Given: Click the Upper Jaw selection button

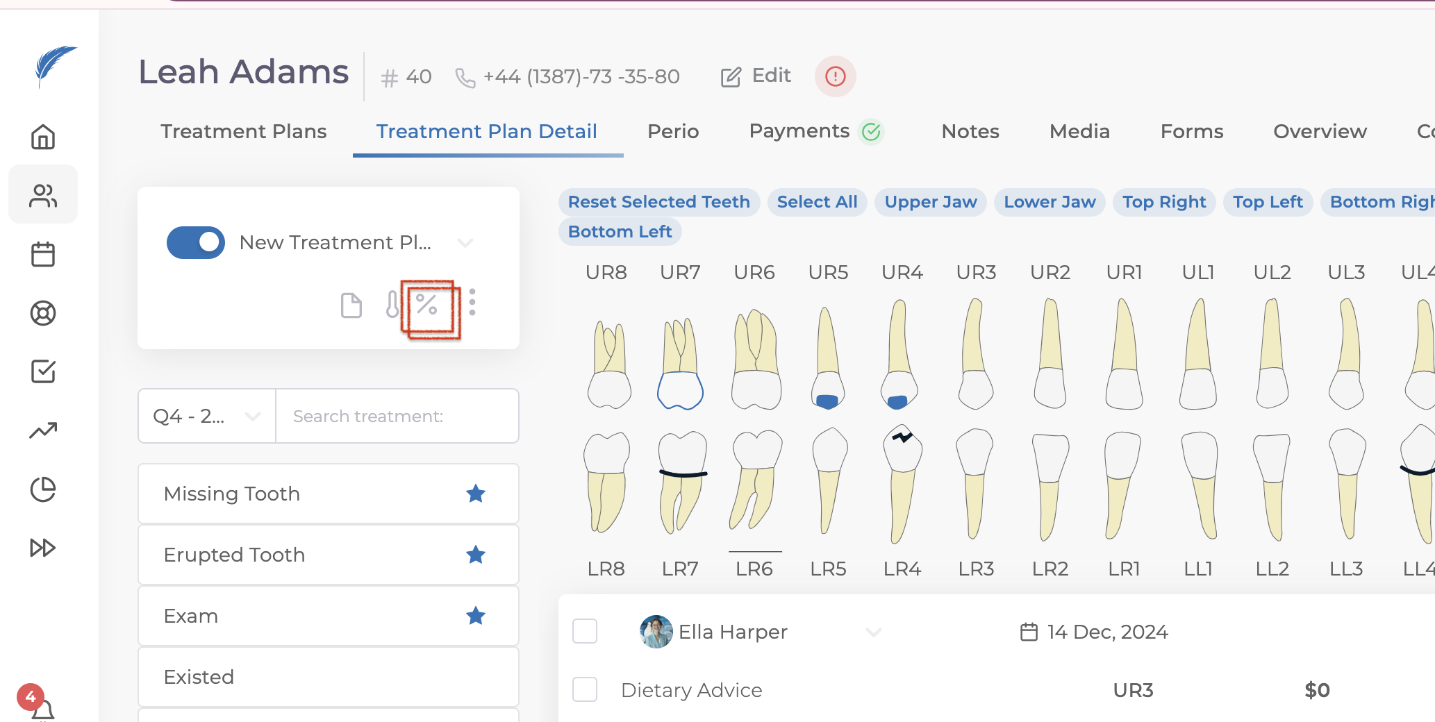Looking at the screenshot, I should 931,202.
